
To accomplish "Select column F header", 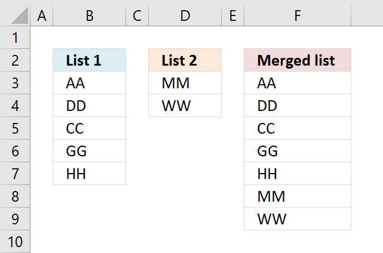I will coord(298,16).
